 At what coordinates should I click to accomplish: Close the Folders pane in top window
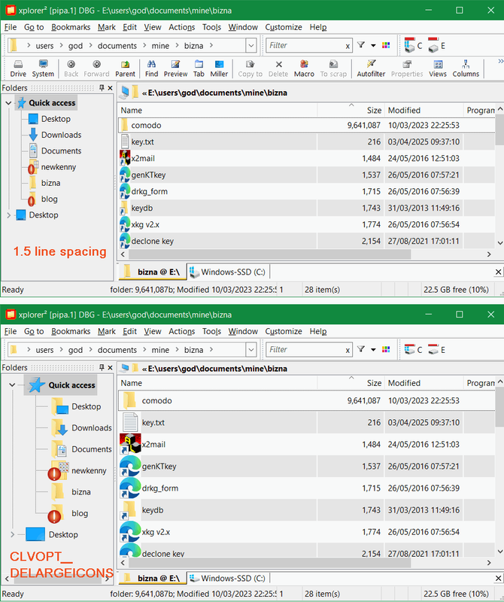[110, 88]
